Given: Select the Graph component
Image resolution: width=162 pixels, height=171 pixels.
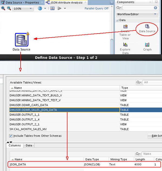Looking at the screenshot, I should pyautogui.click(x=147, y=47).
